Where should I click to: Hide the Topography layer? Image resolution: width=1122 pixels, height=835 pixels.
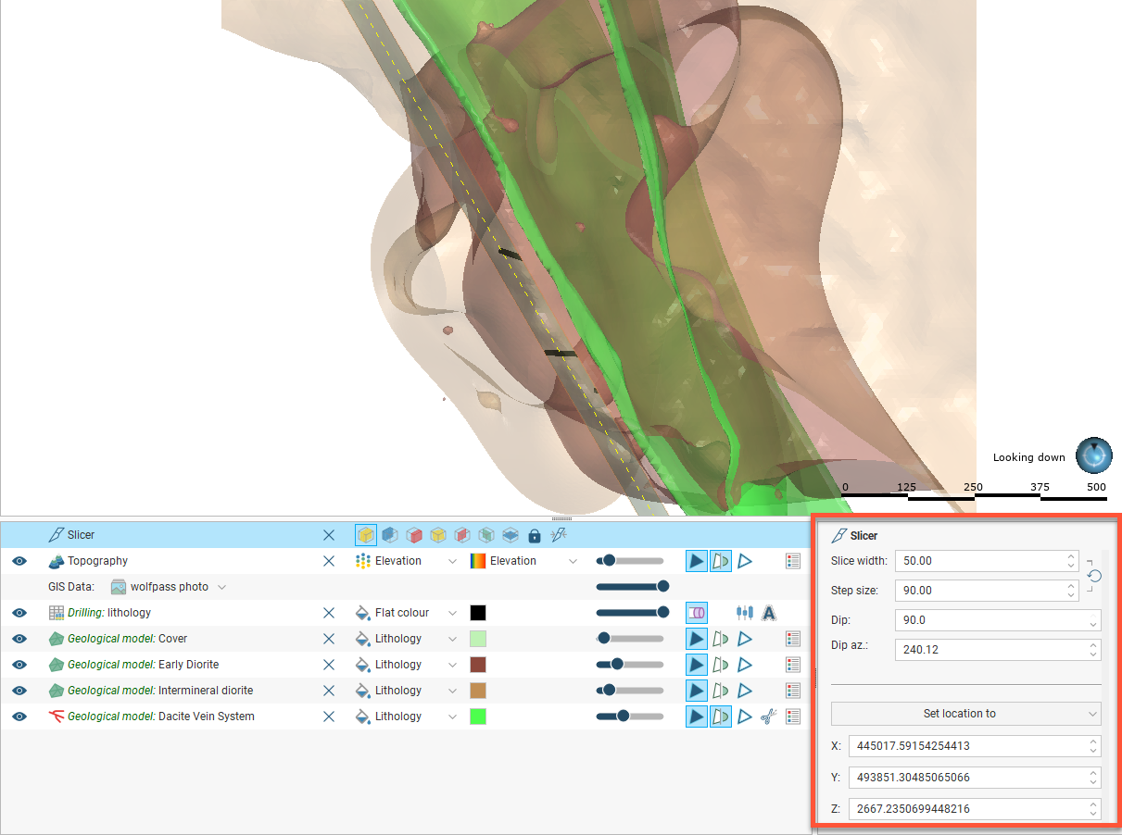[19, 561]
